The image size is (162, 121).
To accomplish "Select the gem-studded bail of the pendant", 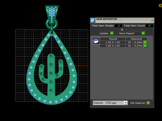I will tap(52, 14).
